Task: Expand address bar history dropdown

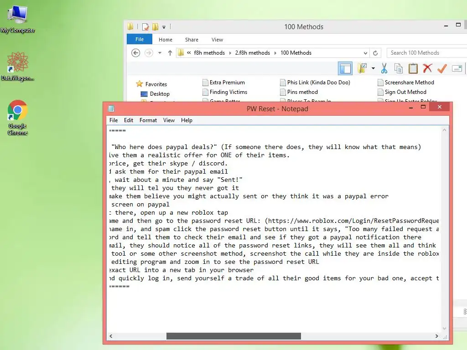Action: 365,53
